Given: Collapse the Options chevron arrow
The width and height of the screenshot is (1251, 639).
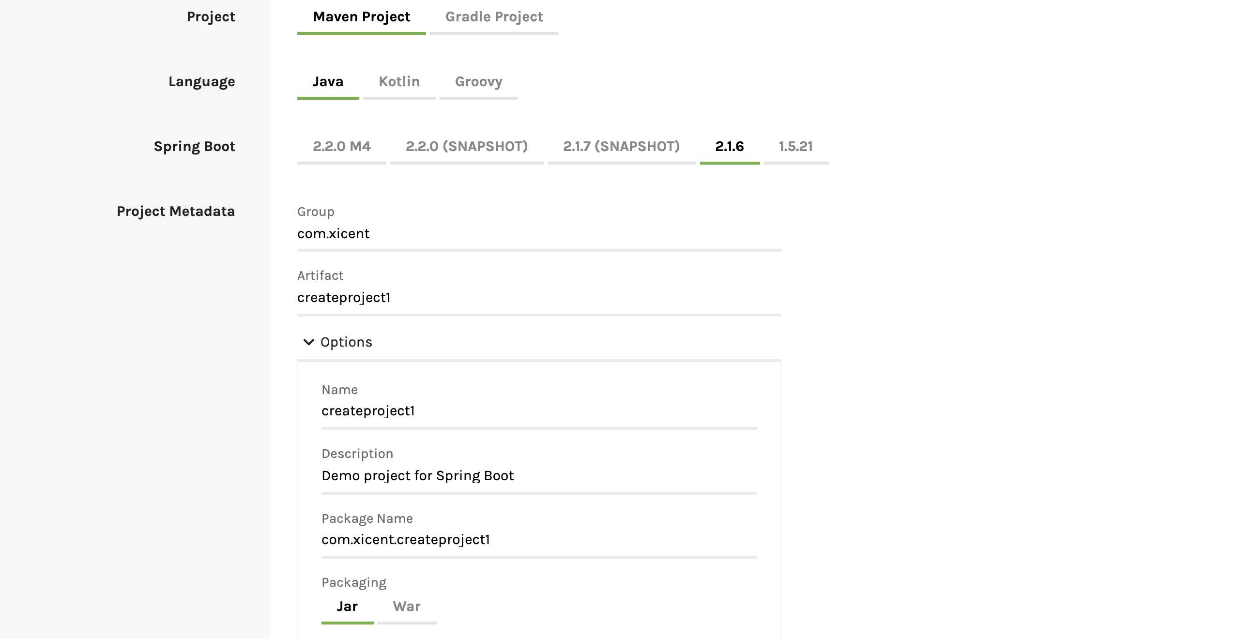Looking at the screenshot, I should 308,342.
